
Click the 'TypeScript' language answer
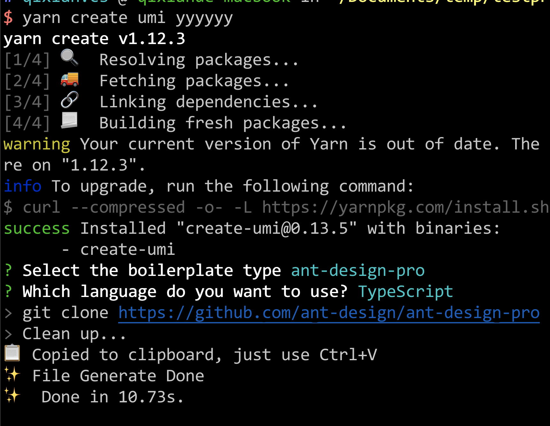click(405, 292)
